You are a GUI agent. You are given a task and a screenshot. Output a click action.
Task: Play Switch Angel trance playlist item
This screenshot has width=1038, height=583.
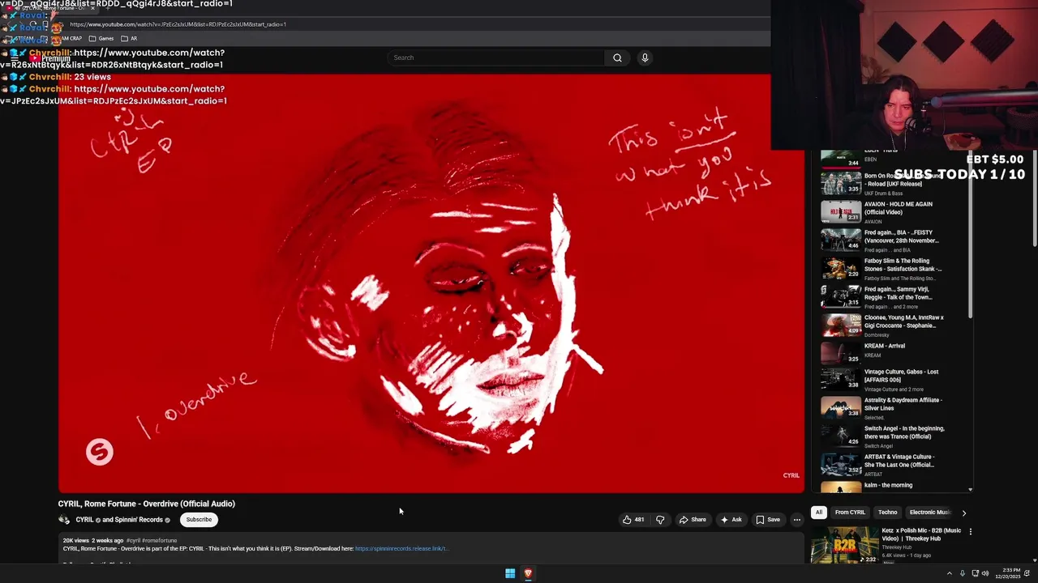coord(894,436)
